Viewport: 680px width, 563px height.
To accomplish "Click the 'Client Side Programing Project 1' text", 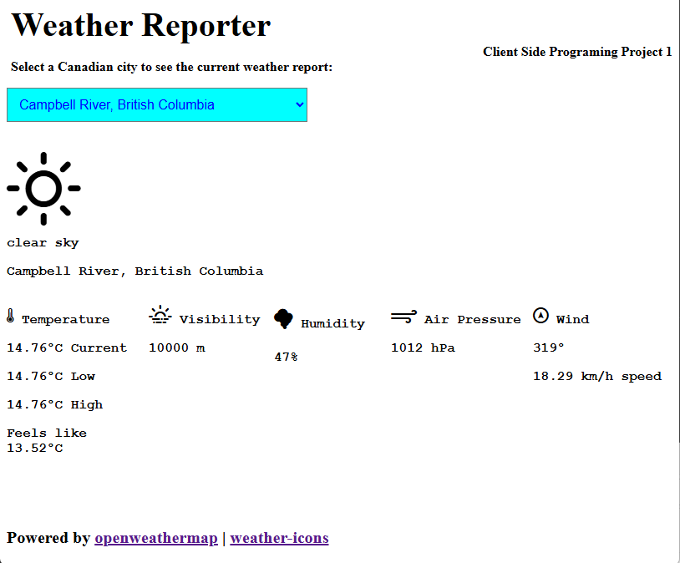I will coord(577,52).
